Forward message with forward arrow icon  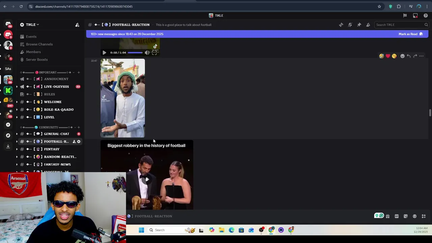415,56
